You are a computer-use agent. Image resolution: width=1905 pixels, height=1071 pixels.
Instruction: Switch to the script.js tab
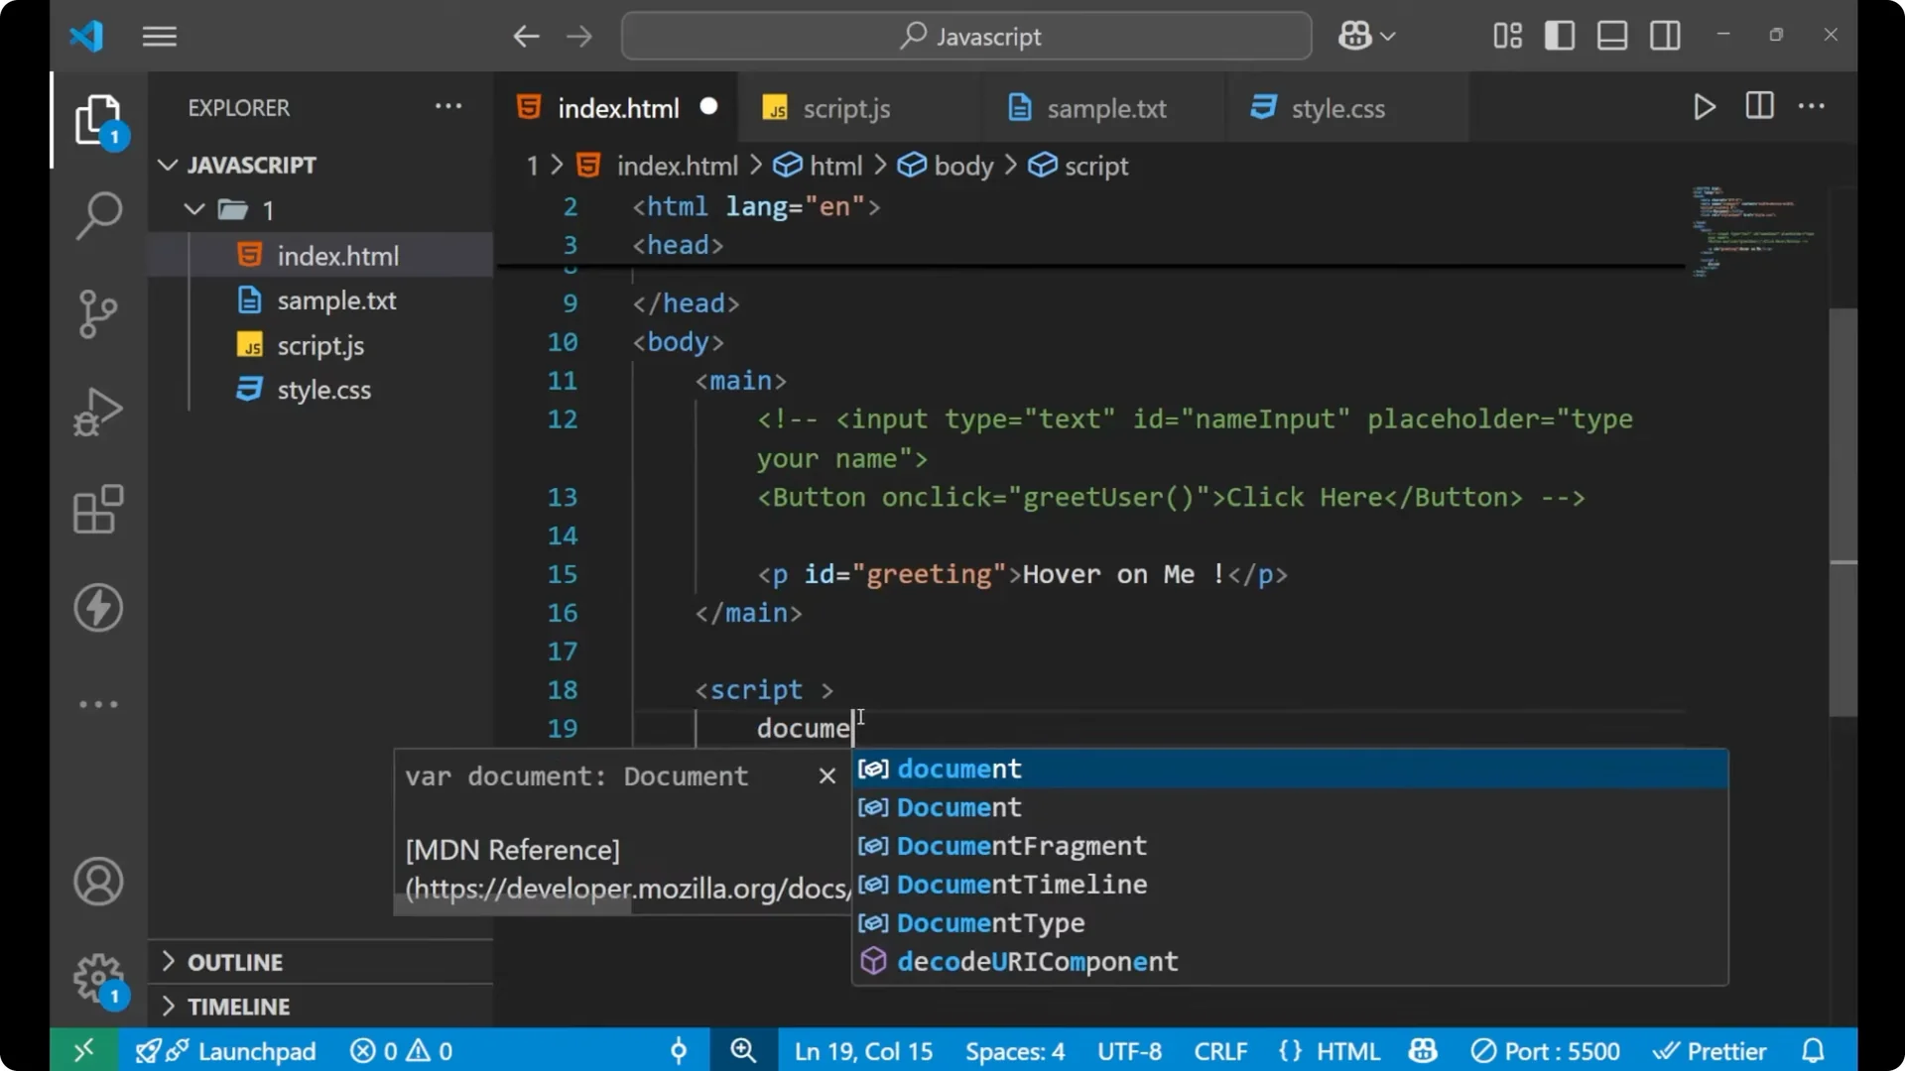coord(846,108)
